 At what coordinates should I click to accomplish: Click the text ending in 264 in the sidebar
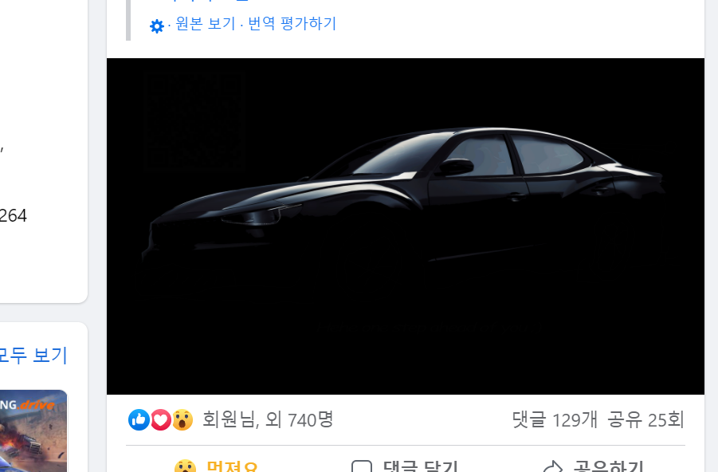point(14,215)
